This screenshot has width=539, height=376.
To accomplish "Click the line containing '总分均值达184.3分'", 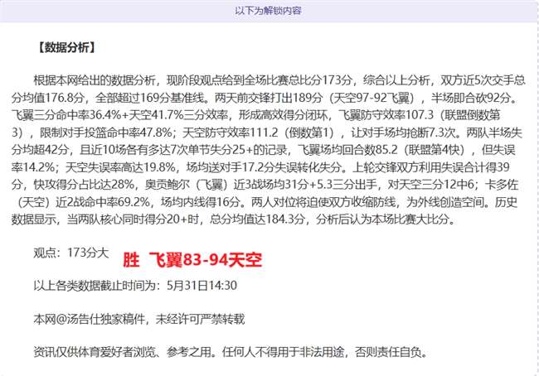I will (x=233, y=219).
